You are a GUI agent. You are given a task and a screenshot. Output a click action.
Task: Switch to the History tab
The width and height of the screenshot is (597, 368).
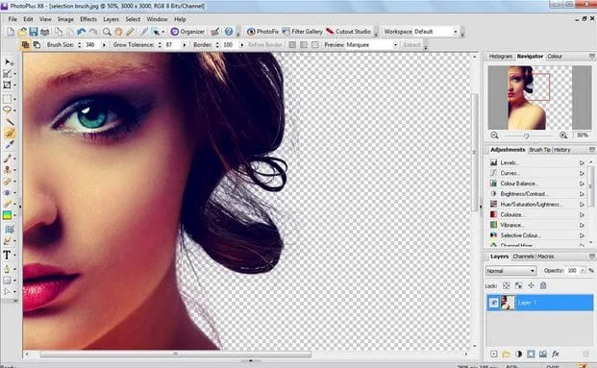[562, 150]
